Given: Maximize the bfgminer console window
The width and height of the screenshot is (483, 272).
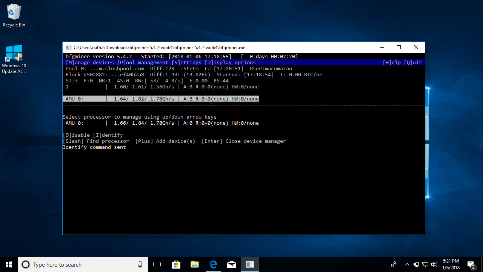Looking at the screenshot, I should click(x=399, y=47).
